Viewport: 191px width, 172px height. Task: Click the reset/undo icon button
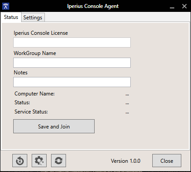pos(20,161)
